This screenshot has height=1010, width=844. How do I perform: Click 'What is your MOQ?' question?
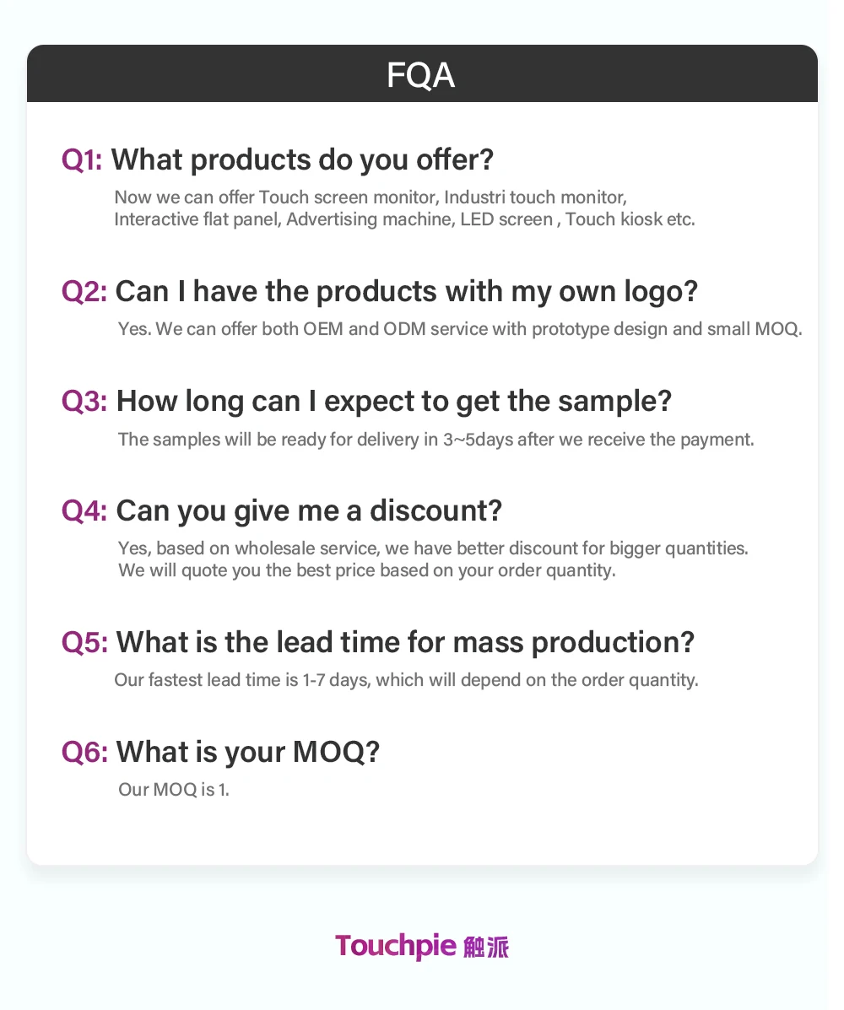tap(248, 752)
